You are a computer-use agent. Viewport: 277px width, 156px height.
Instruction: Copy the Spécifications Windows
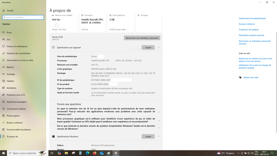148,136
